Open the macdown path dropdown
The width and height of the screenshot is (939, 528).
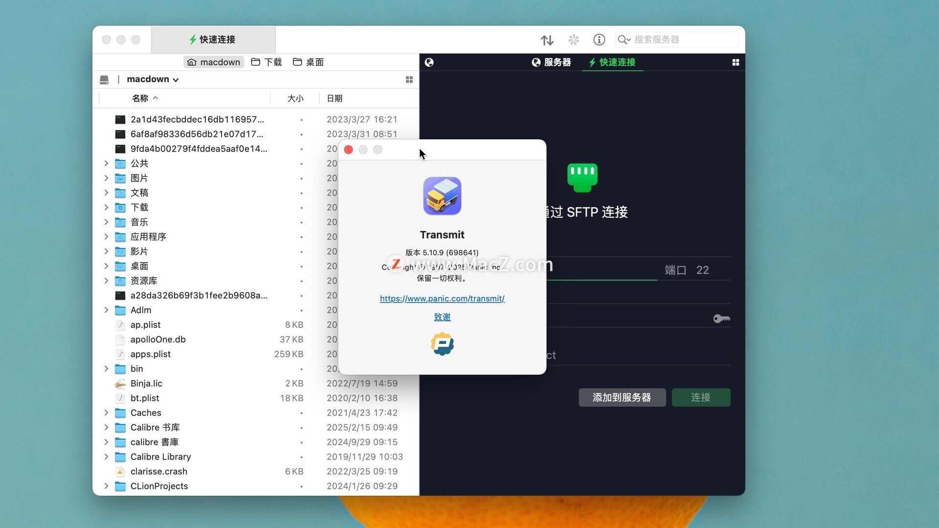153,79
